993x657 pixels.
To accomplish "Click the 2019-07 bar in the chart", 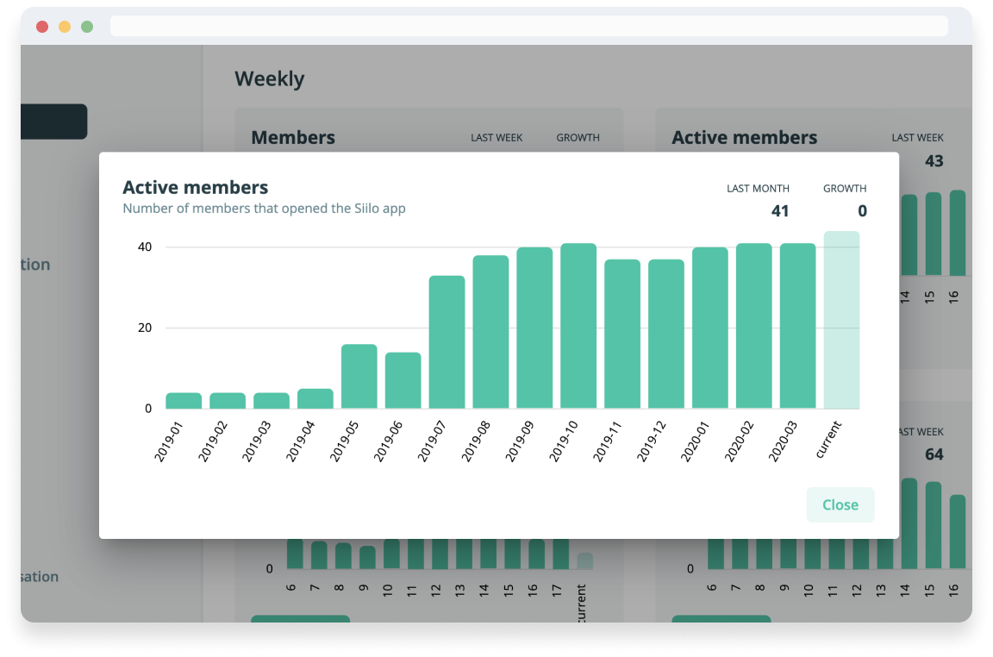I will (447, 342).
